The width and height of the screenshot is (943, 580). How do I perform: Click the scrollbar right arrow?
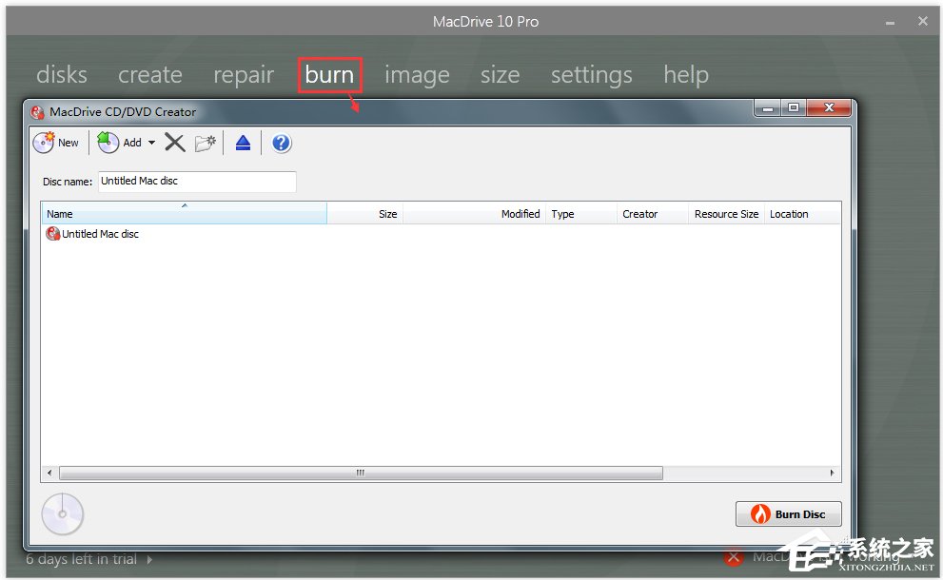[833, 473]
